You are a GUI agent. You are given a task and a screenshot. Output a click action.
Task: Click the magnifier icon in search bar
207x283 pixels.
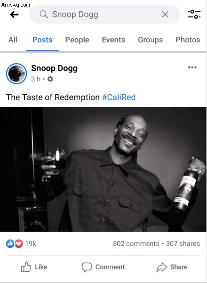[x=44, y=14]
